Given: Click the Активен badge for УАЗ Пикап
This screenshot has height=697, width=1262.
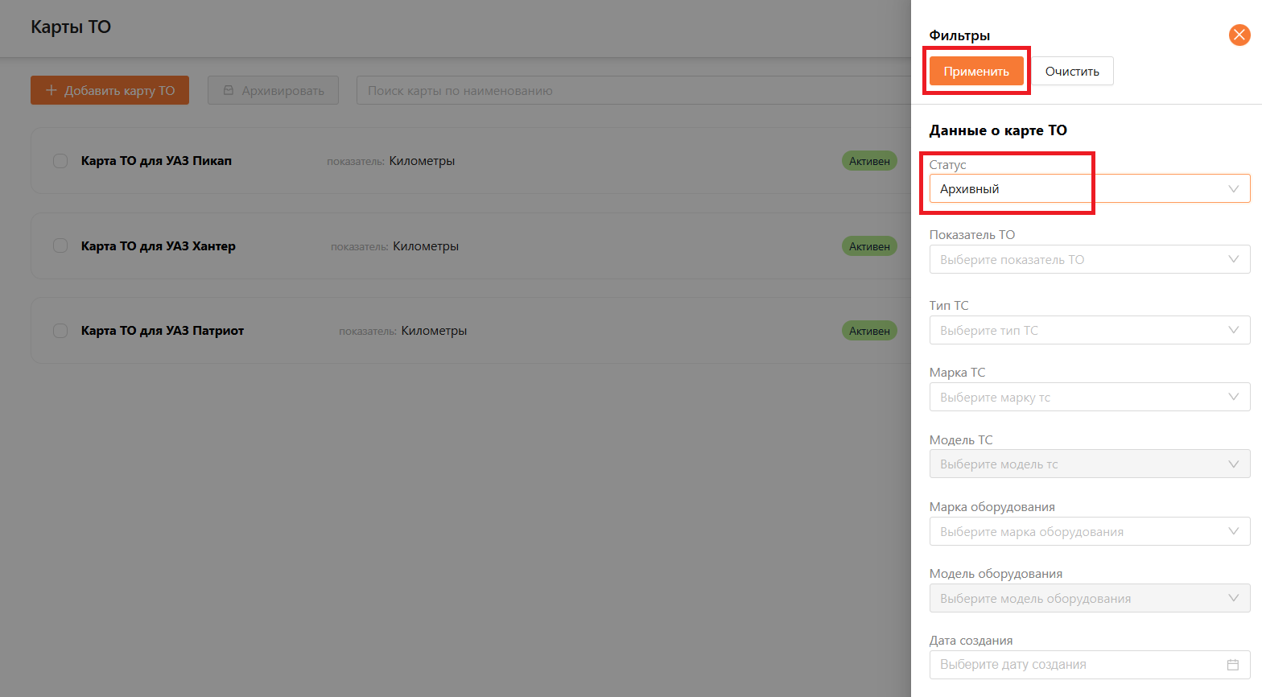Looking at the screenshot, I should tap(869, 161).
